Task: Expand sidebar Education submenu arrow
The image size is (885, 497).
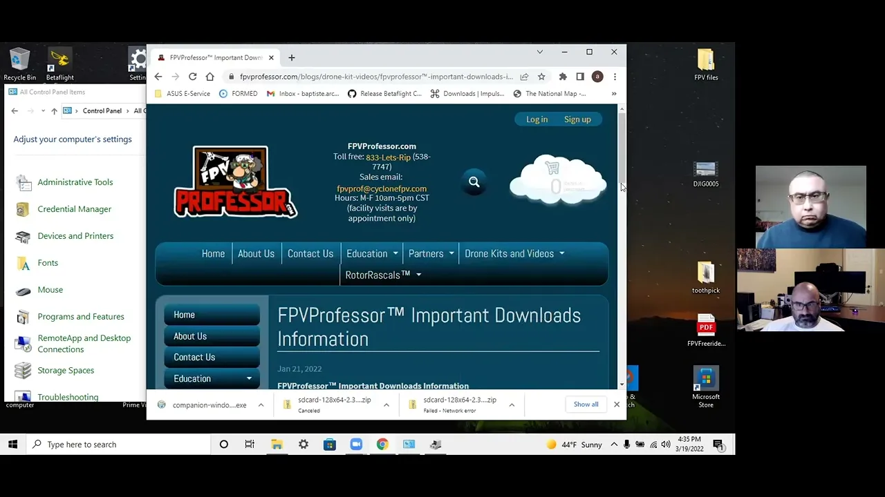Action: [x=249, y=378]
